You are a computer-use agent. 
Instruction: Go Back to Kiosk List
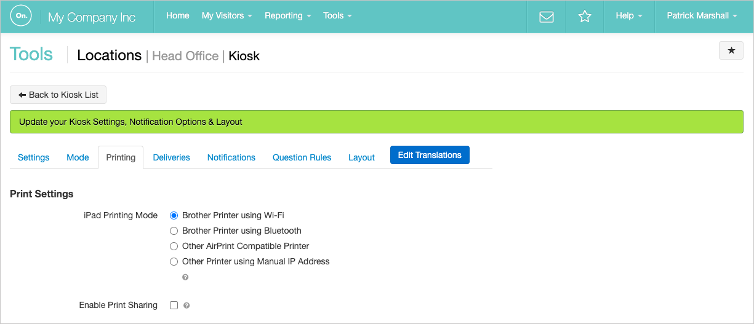(x=58, y=95)
